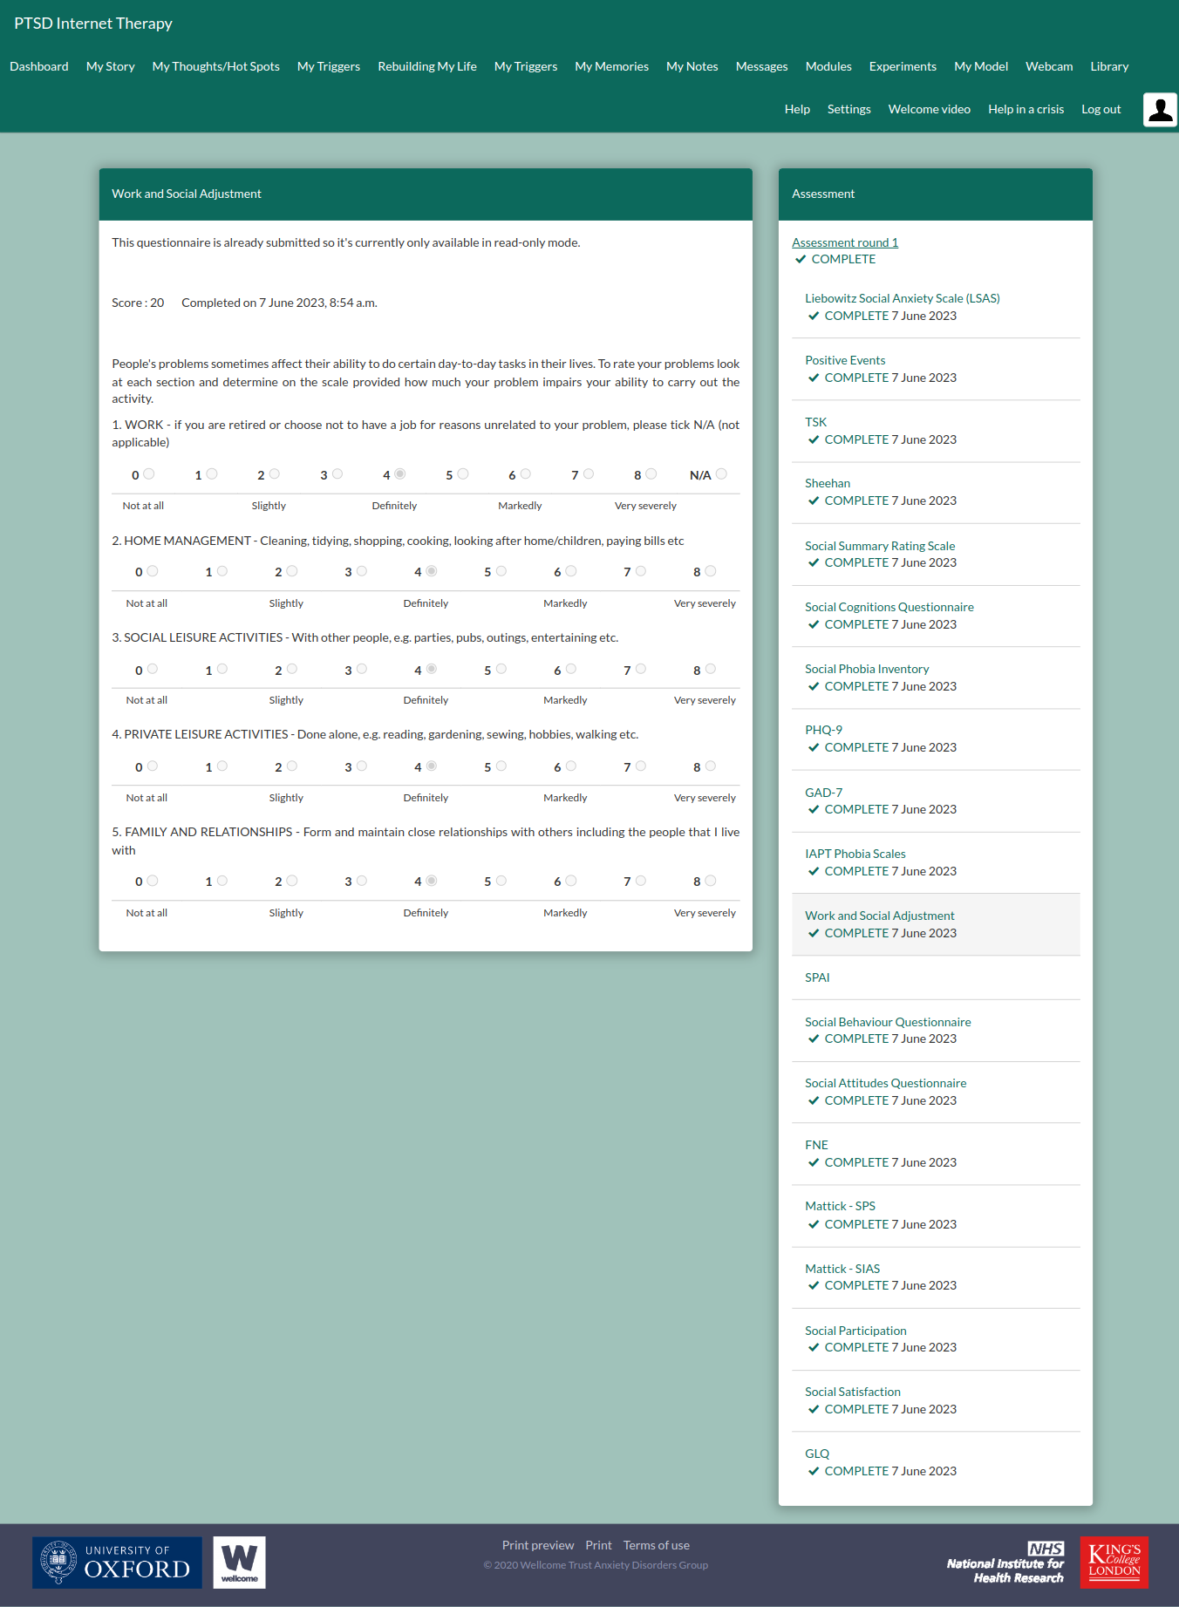Click the PTSD Internet Therapy title
The width and height of the screenshot is (1179, 1607).
93,24
